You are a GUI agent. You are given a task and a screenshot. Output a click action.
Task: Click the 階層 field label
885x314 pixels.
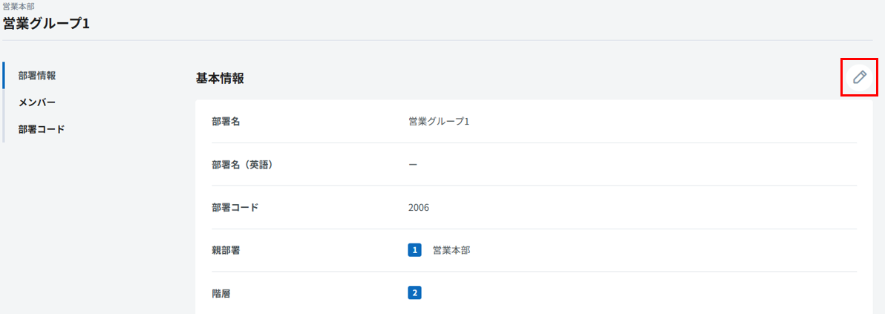pos(221,293)
